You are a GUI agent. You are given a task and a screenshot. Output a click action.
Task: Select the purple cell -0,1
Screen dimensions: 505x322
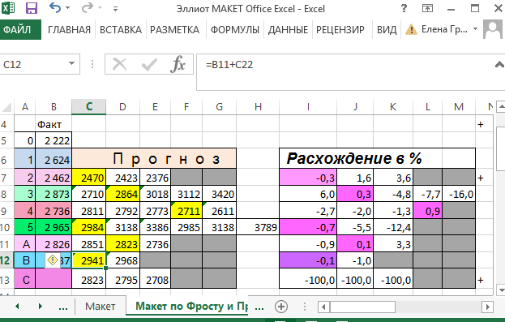[308, 260]
